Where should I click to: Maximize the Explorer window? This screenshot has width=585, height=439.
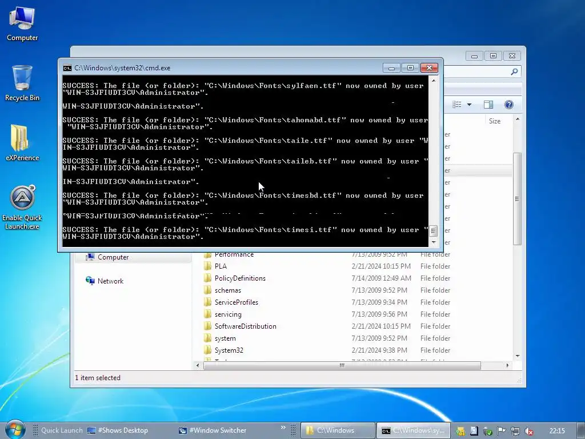pyautogui.click(x=493, y=56)
